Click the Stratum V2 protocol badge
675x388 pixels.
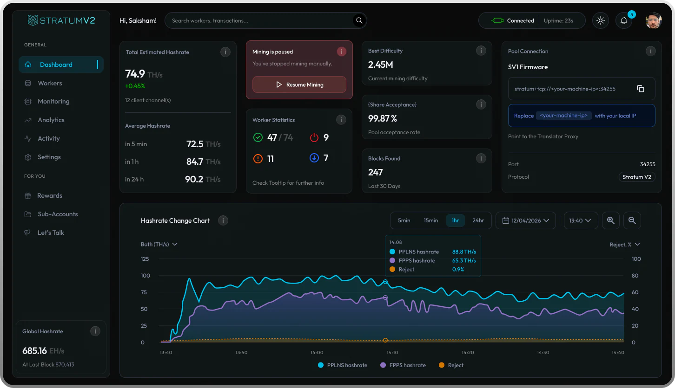[x=637, y=177]
